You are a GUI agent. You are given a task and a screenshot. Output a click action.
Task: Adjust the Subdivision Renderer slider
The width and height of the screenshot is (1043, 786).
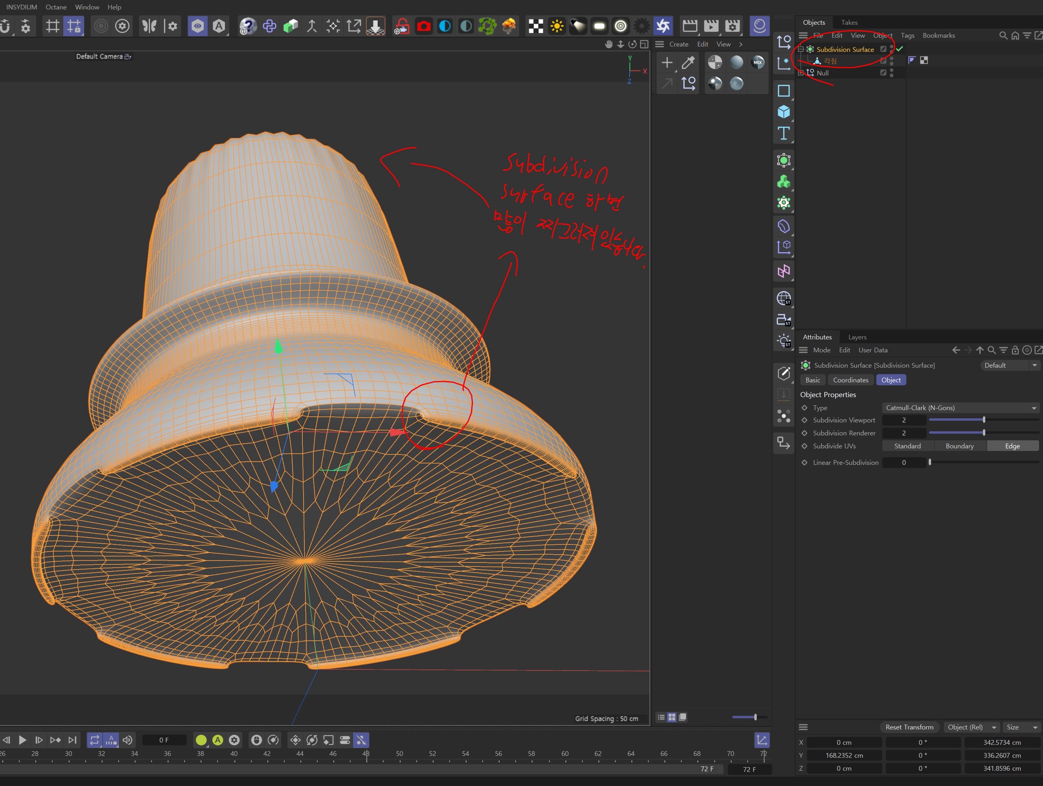[x=984, y=432]
